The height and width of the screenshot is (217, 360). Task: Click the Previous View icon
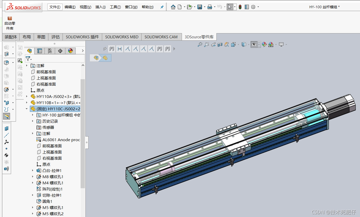[x=213, y=44]
